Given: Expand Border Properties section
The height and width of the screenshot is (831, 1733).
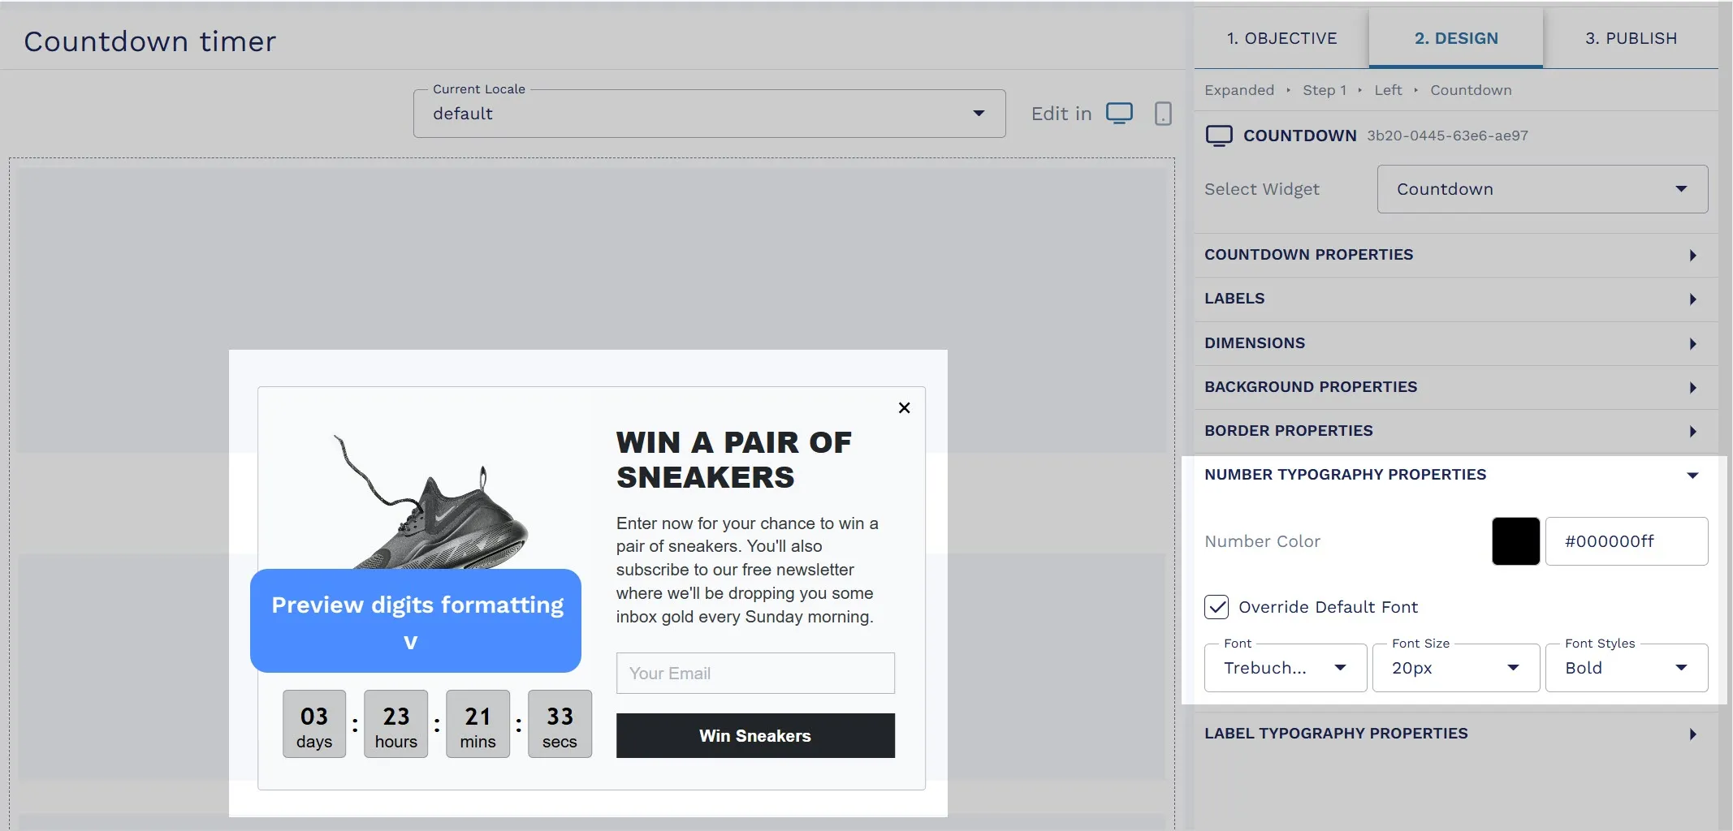Looking at the screenshot, I should tap(1455, 431).
